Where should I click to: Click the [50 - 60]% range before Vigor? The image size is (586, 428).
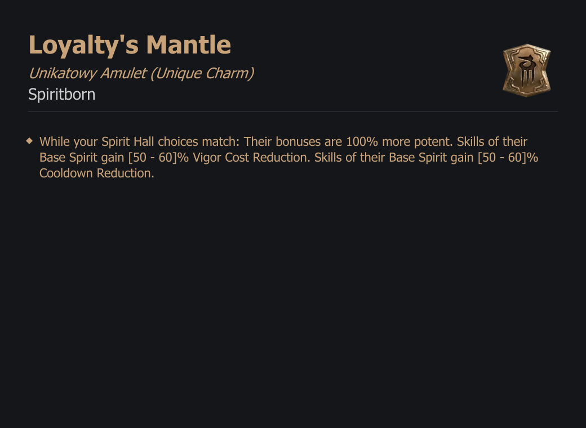(x=158, y=158)
